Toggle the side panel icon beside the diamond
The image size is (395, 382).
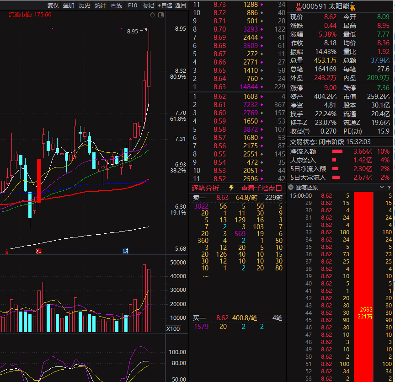(x=160, y=15)
